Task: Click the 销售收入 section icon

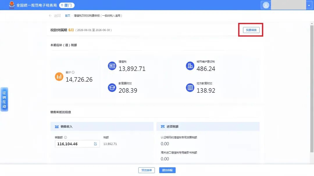Action: (x=57, y=126)
